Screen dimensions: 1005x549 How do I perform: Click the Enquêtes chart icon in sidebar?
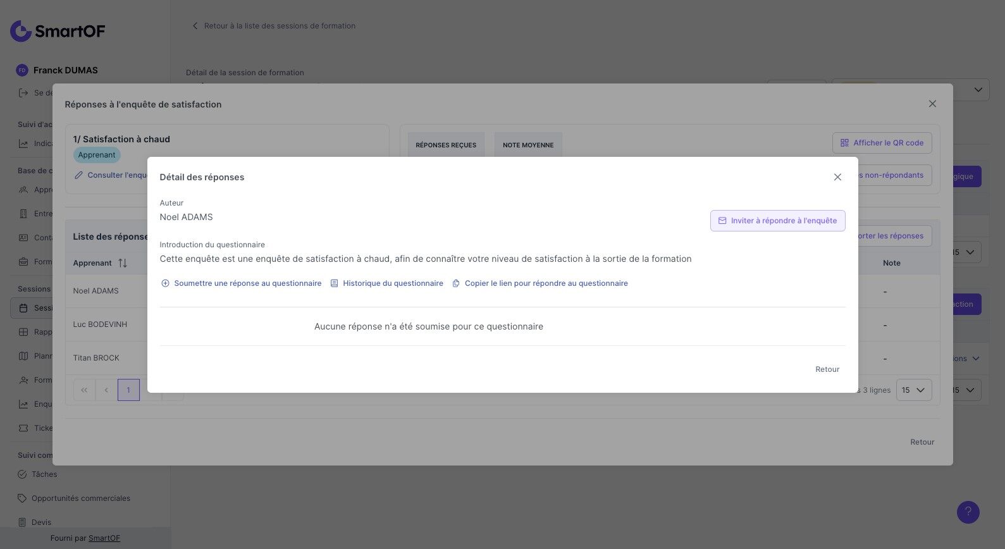point(23,404)
